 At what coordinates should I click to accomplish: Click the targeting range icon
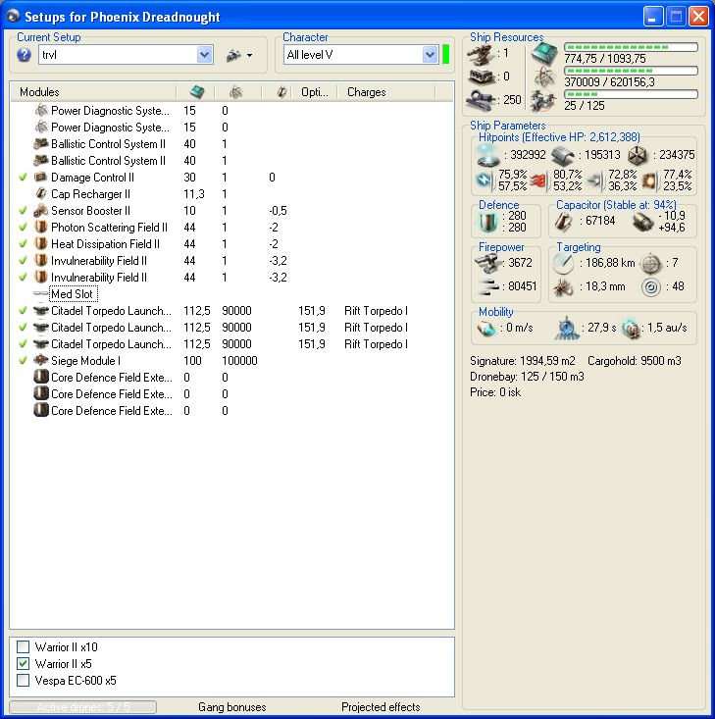[x=564, y=263]
